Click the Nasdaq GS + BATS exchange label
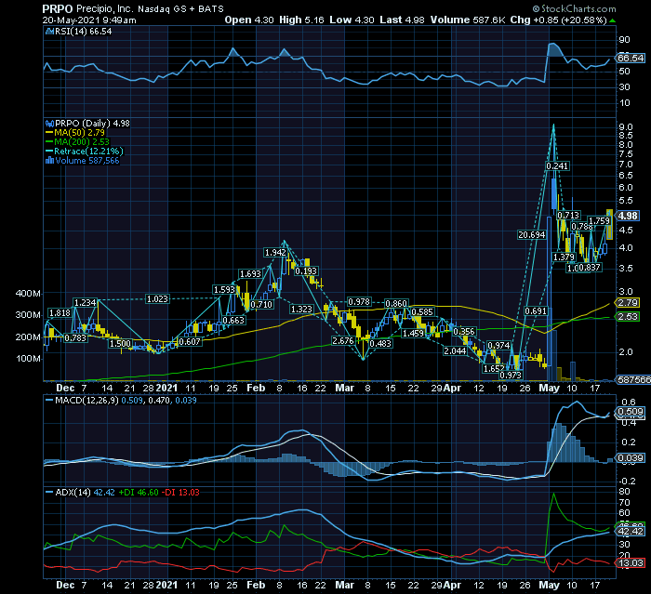The width and height of the screenshot is (651, 594). pyautogui.click(x=180, y=8)
